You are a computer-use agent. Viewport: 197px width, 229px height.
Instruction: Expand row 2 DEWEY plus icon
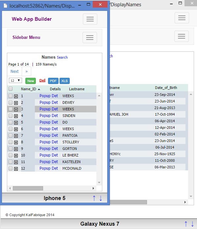point(16,103)
